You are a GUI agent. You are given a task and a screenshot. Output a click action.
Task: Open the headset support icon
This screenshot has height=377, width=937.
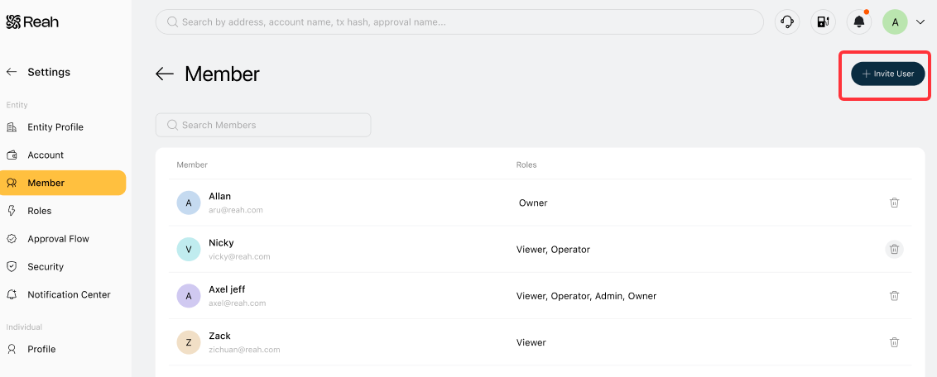pos(787,22)
